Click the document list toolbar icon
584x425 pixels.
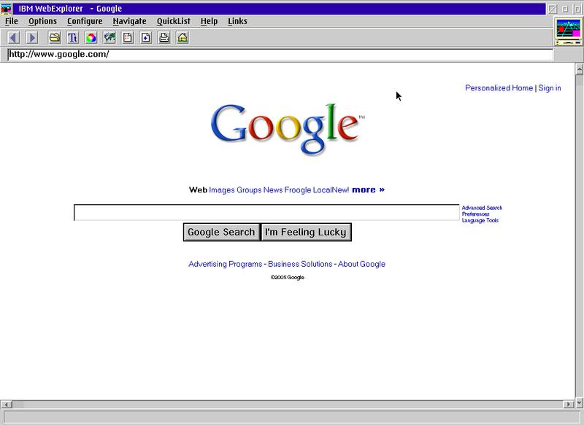pos(128,38)
